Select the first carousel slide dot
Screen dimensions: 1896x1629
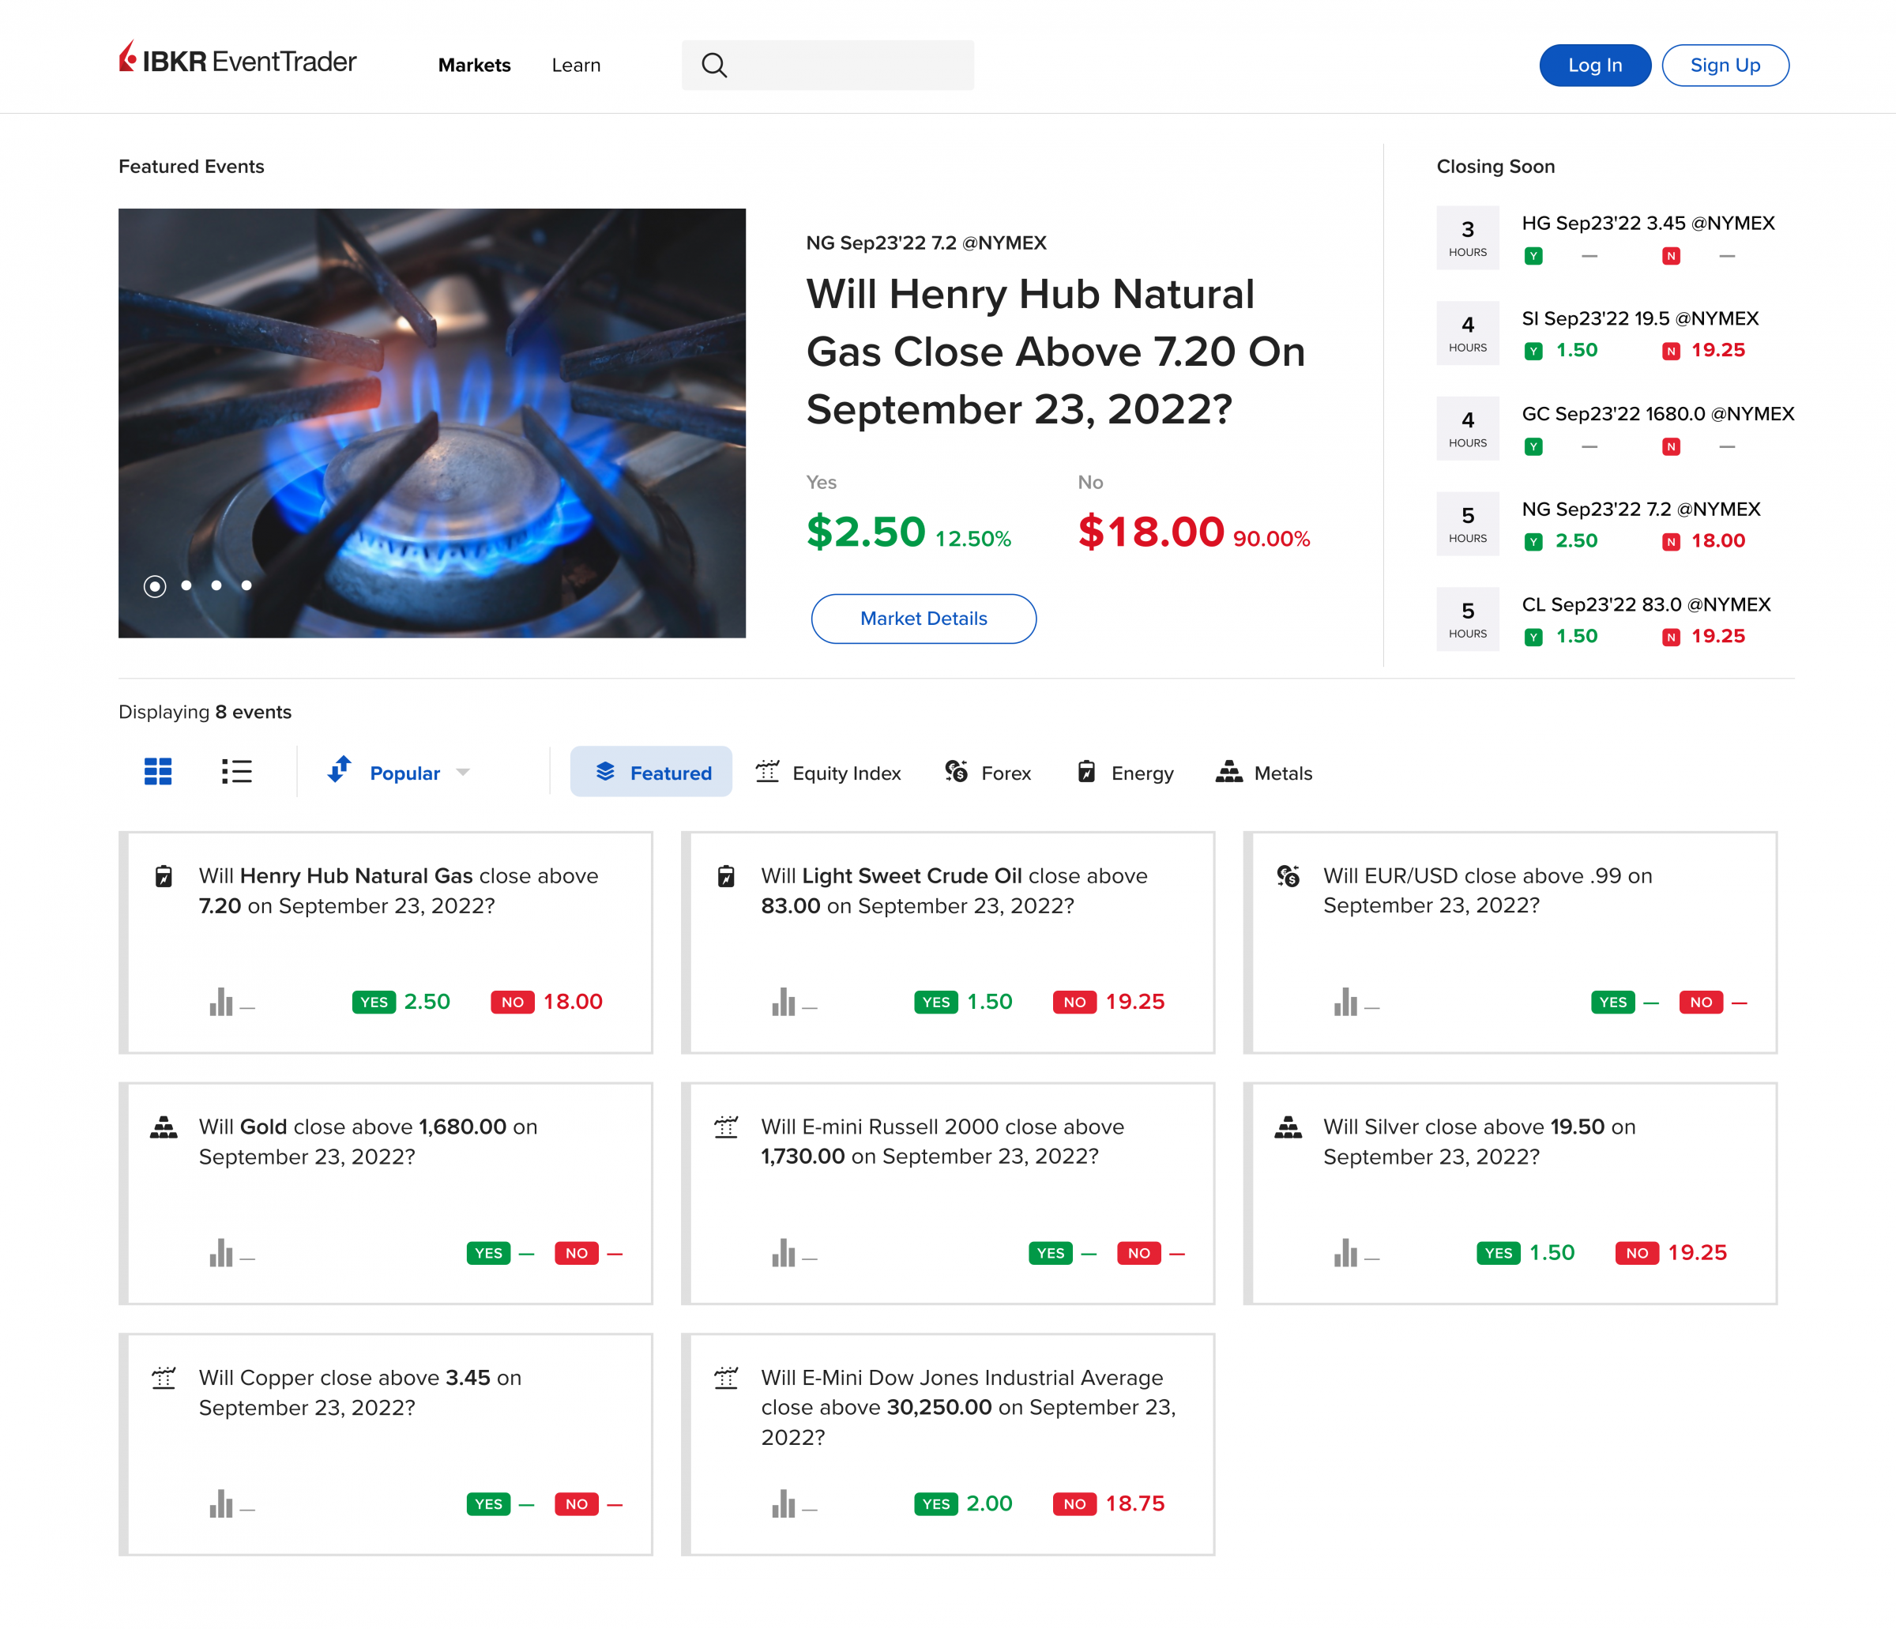tap(155, 585)
